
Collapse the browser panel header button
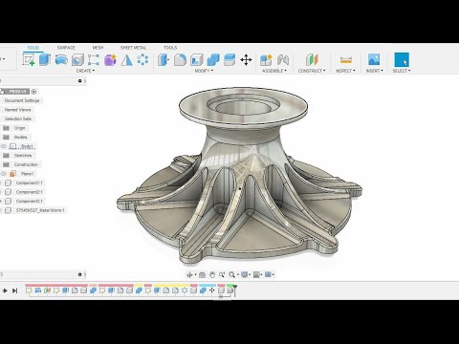point(80,81)
